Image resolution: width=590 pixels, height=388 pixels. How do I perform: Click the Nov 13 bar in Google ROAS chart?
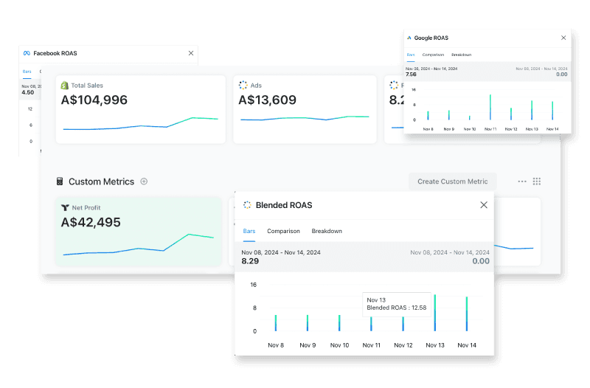pyautogui.click(x=532, y=110)
